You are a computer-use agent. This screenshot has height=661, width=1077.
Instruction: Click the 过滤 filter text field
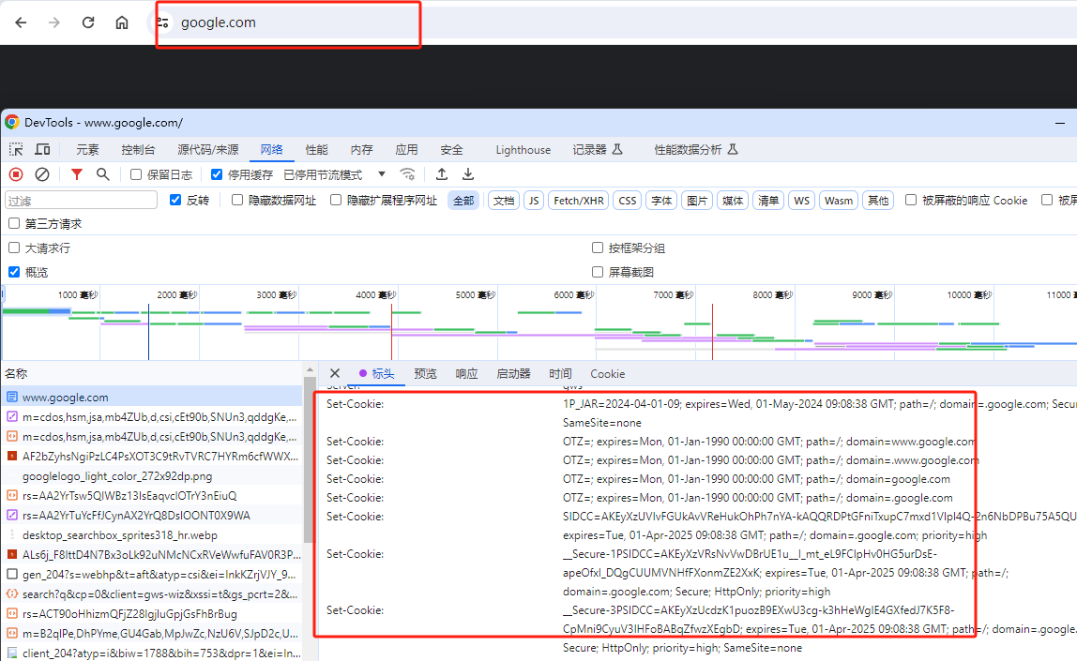pyautogui.click(x=81, y=201)
